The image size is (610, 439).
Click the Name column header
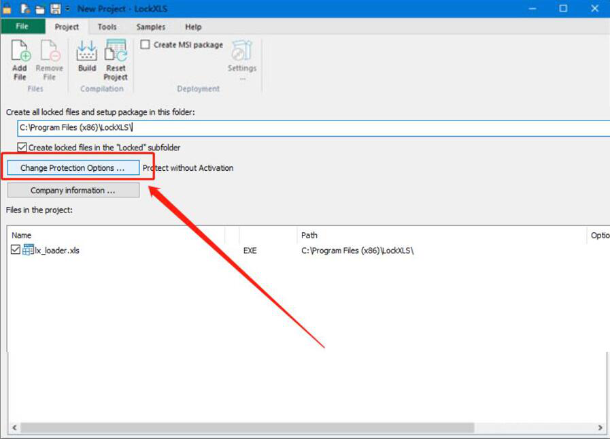pos(116,235)
